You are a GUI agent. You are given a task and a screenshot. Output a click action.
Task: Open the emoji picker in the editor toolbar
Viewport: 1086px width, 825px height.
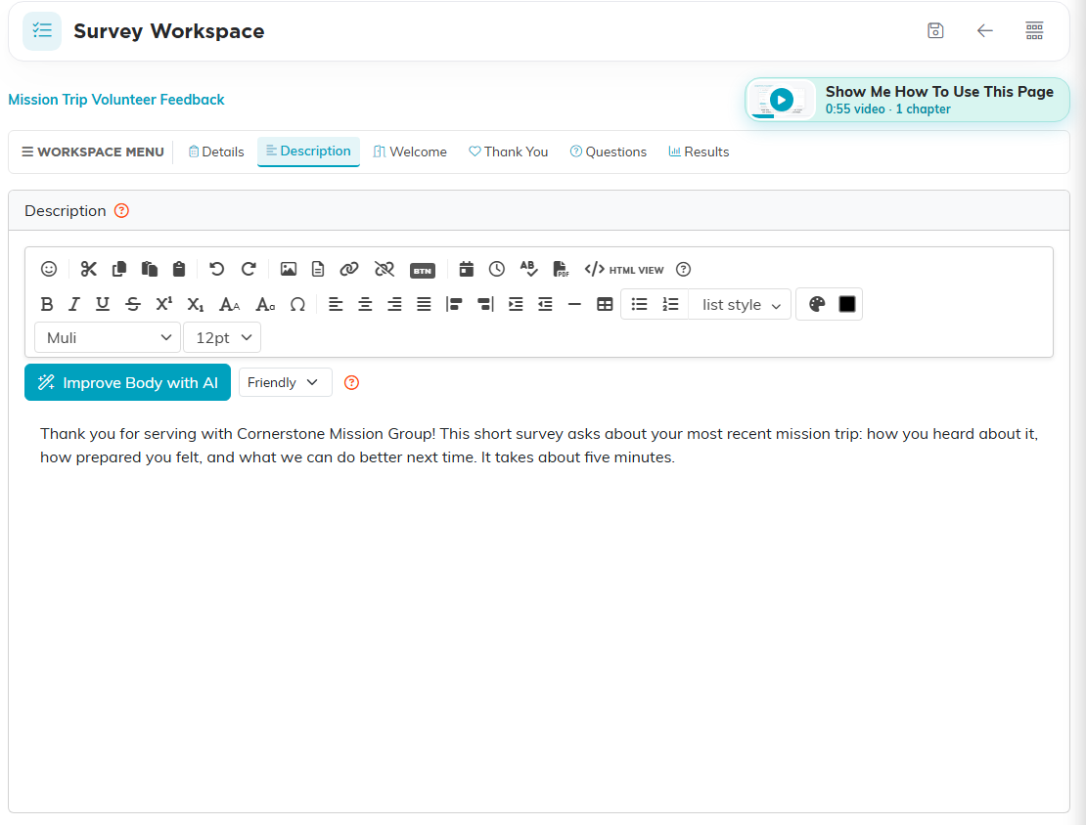(49, 269)
